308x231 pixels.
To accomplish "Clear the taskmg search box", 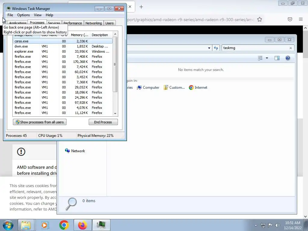I will (291, 48).
